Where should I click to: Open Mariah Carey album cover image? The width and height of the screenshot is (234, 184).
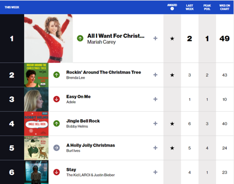[48, 38]
